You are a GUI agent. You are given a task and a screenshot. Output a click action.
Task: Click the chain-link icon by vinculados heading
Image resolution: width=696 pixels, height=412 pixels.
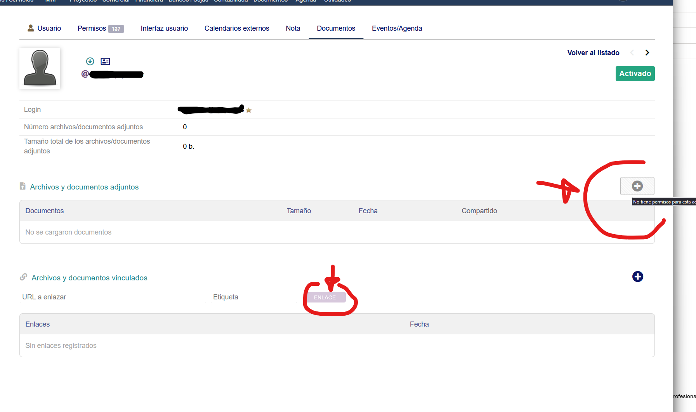coord(24,277)
